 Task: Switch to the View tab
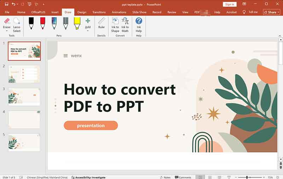[x=185, y=12]
